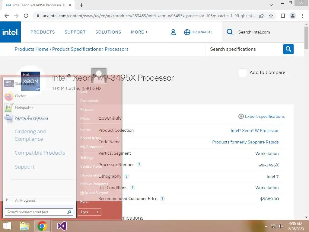Click the Search programs and files box
309x232 pixels.
click(39, 212)
